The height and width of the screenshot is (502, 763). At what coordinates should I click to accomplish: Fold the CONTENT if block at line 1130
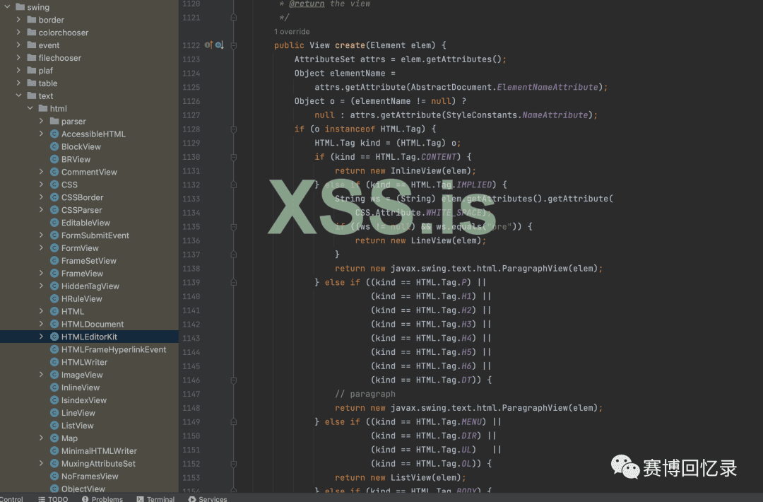click(234, 157)
